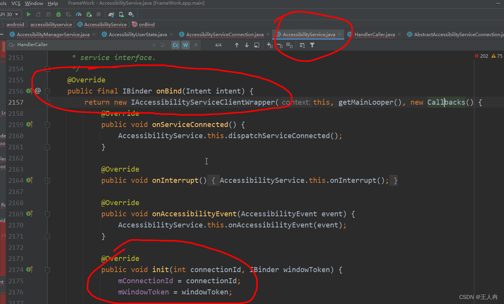
Task: Run the app with green play button
Action: tap(28, 14)
